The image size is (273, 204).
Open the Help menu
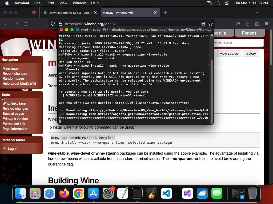(x=95, y=3)
